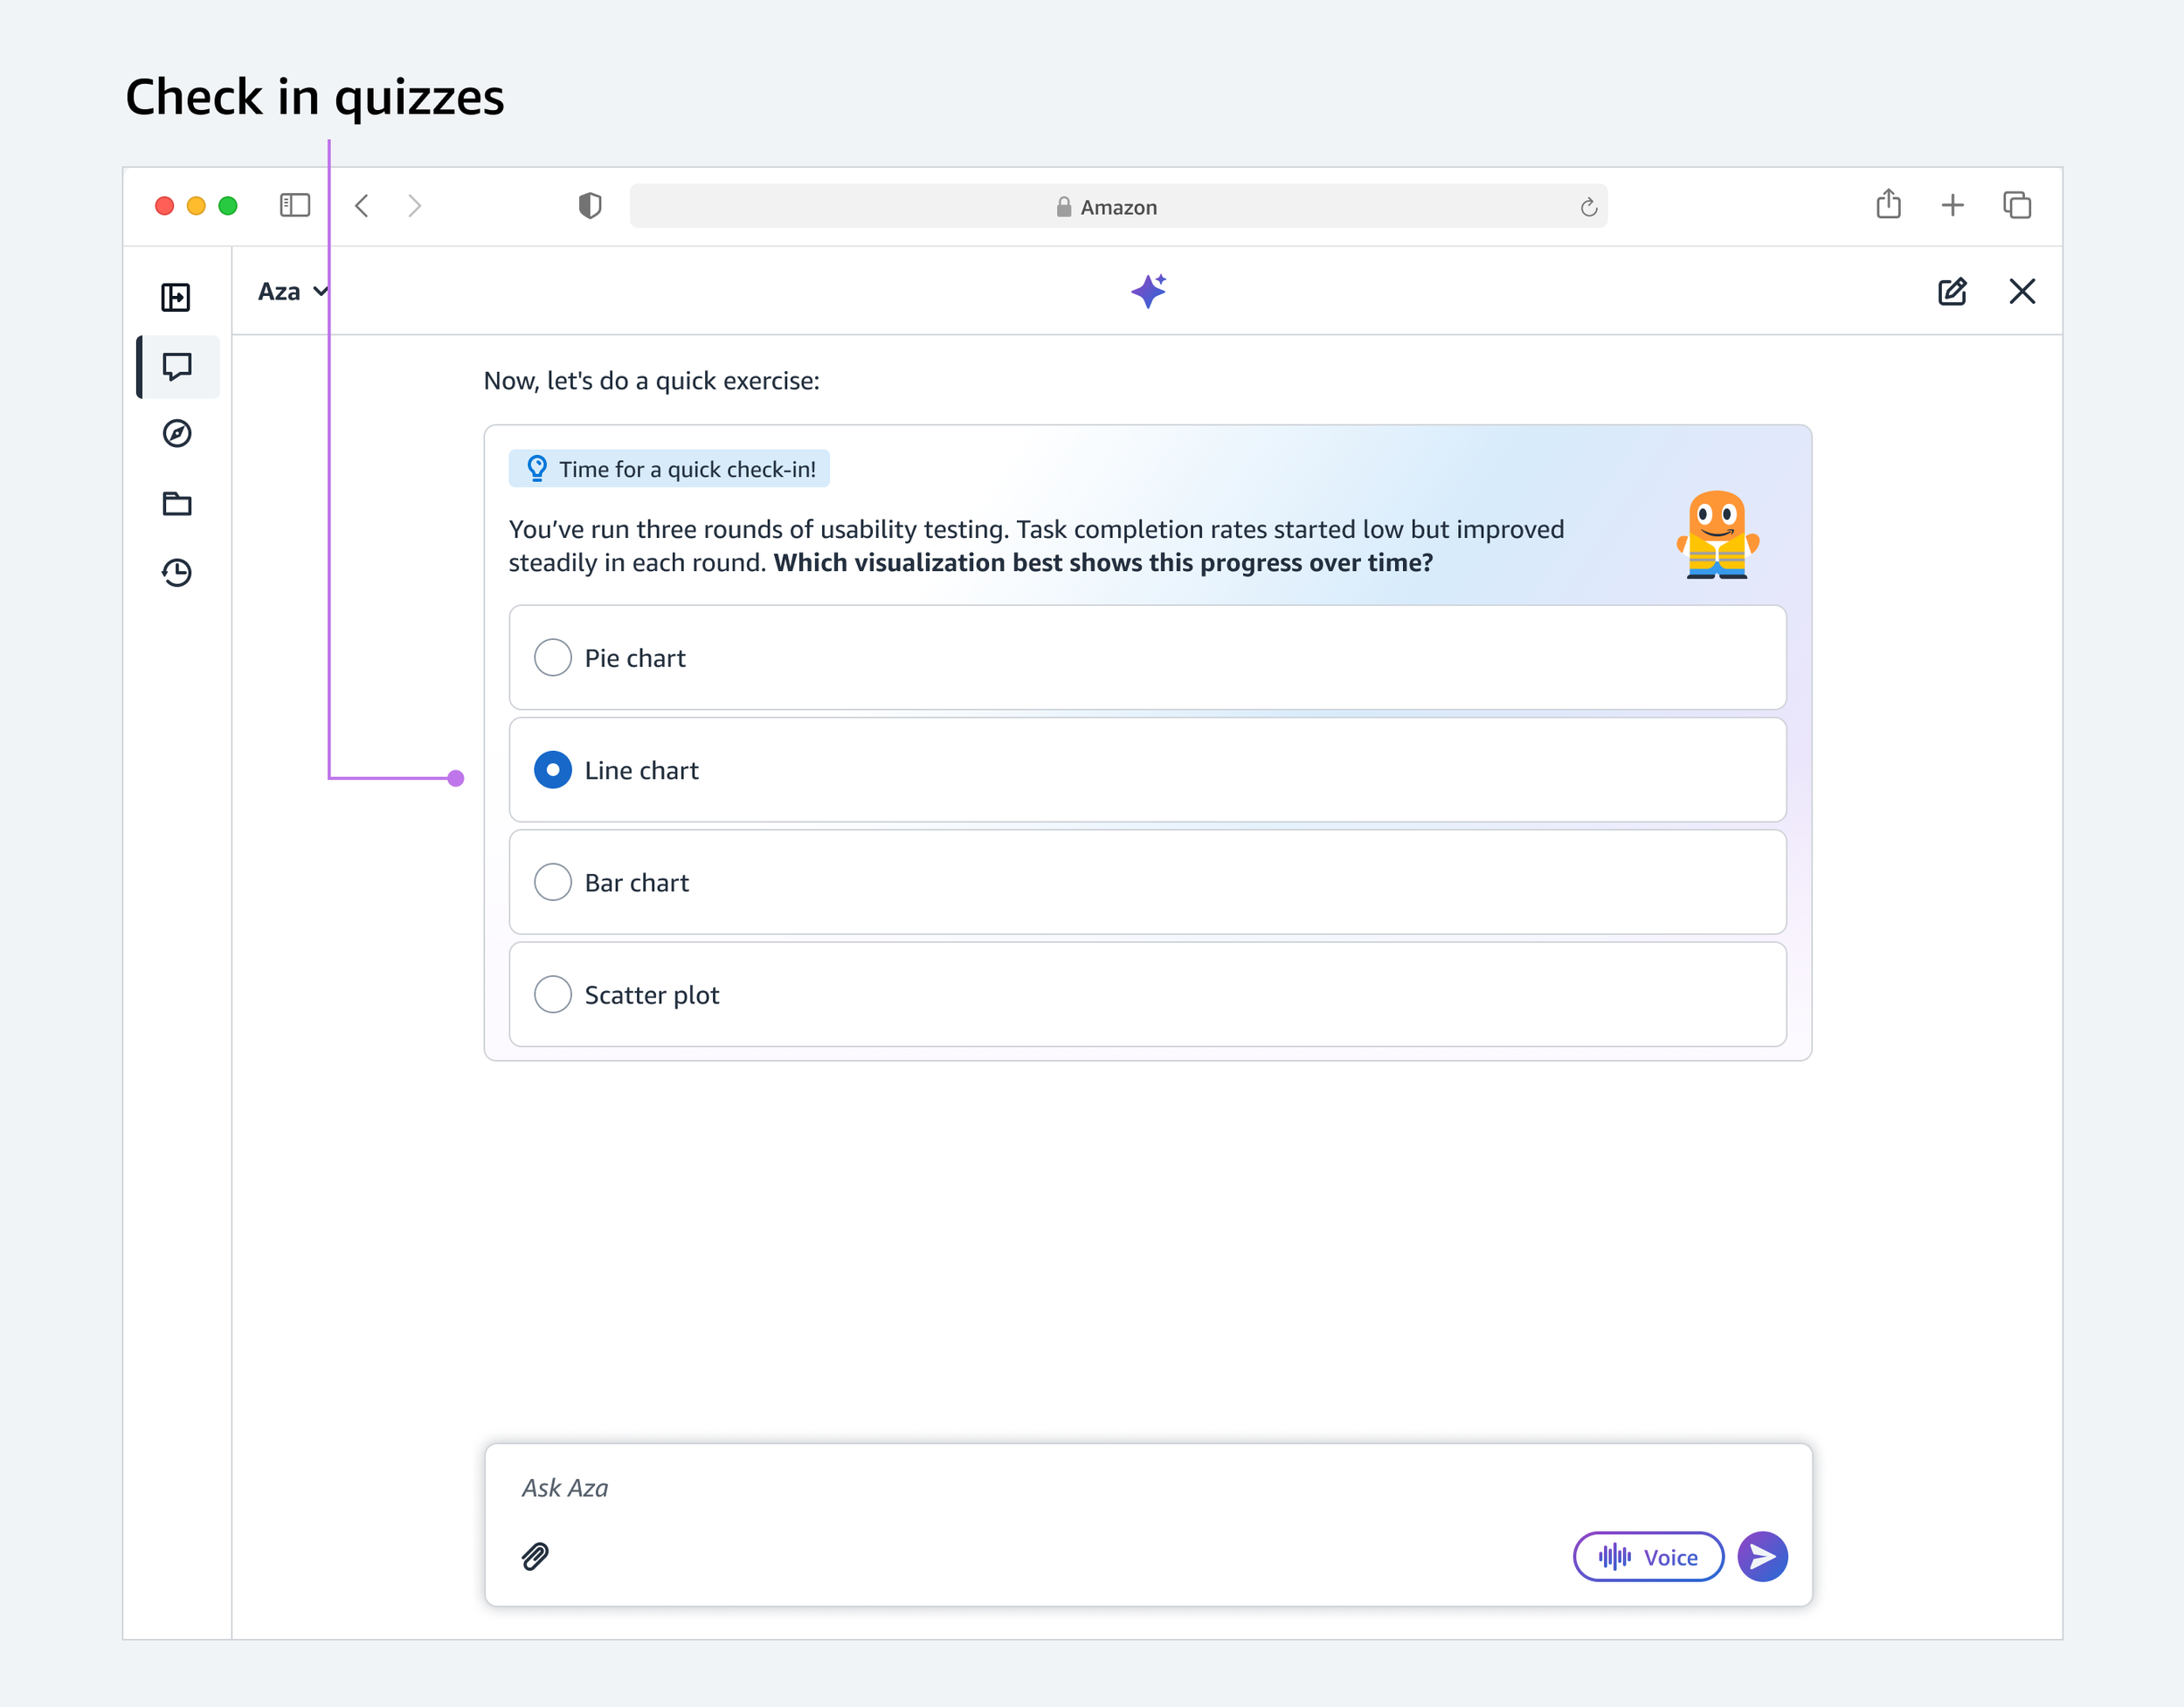The width and height of the screenshot is (2184, 1707).
Task: Click the paperclip attachment icon
Action: [x=535, y=1556]
